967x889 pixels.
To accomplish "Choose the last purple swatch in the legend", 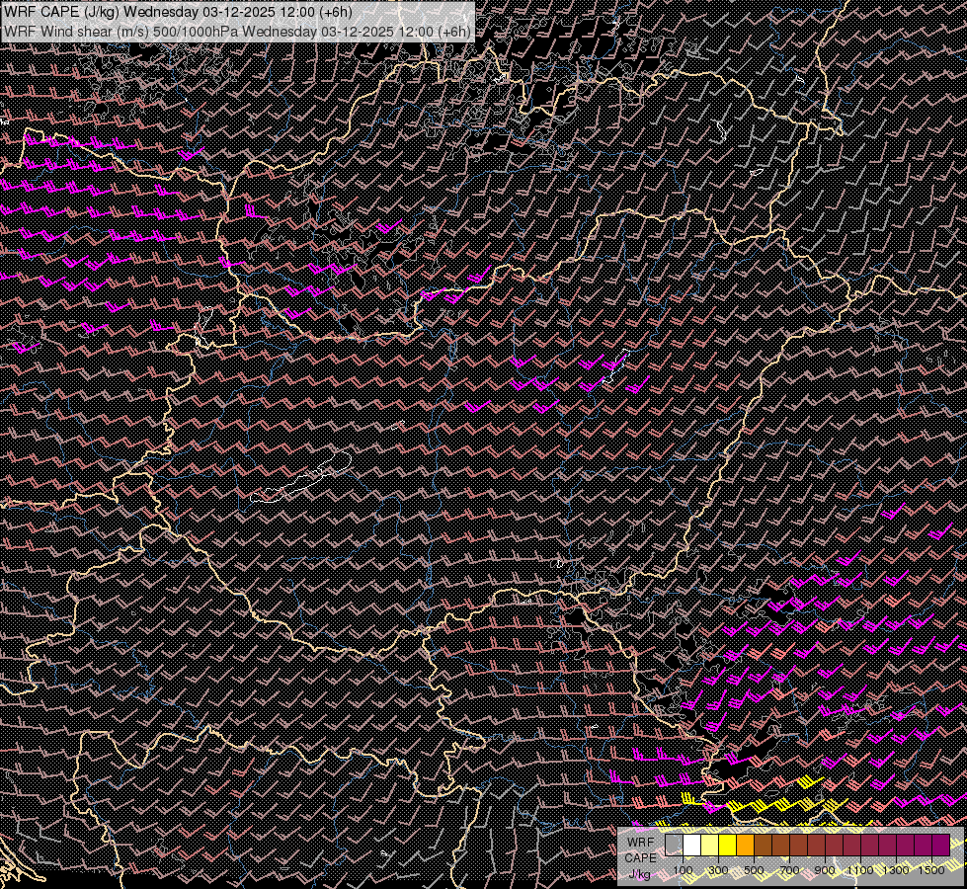I will tap(940, 846).
